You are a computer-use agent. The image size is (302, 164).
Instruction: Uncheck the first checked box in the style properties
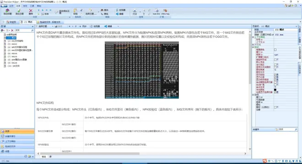(x=275, y=75)
